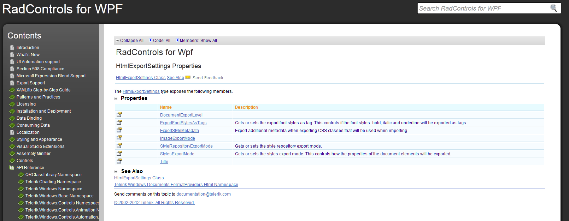Click the What's New page icon

coord(12,55)
